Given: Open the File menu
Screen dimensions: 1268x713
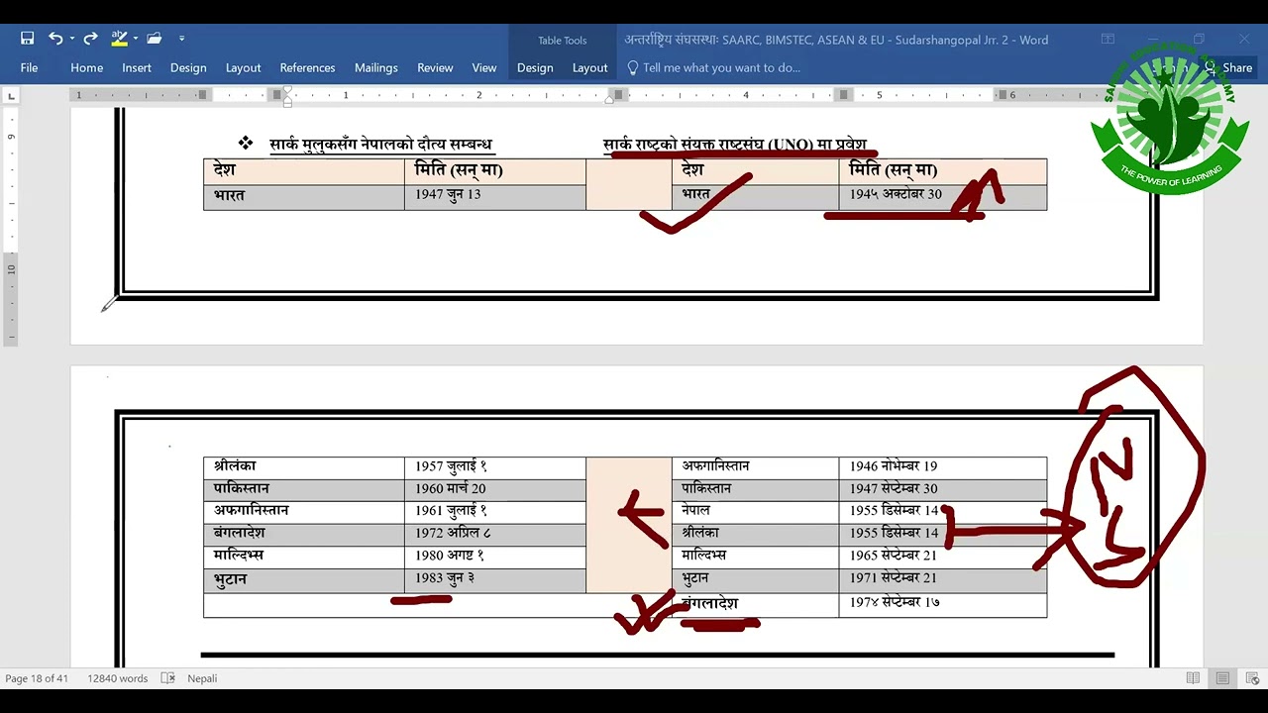Looking at the screenshot, I should (x=29, y=67).
